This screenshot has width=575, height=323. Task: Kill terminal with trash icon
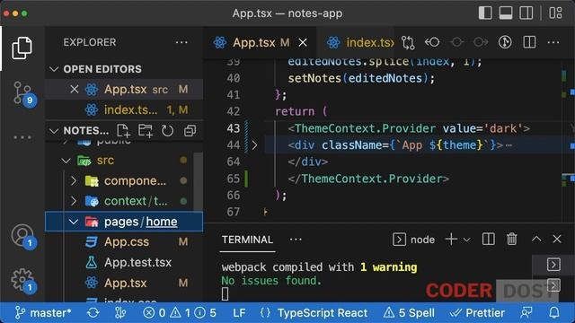click(512, 240)
